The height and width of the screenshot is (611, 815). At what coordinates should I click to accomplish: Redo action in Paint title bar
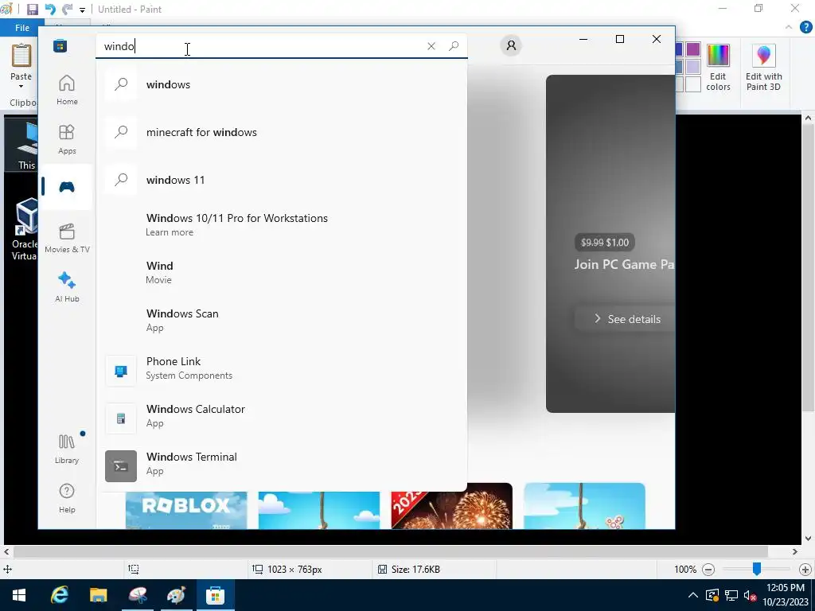point(67,10)
